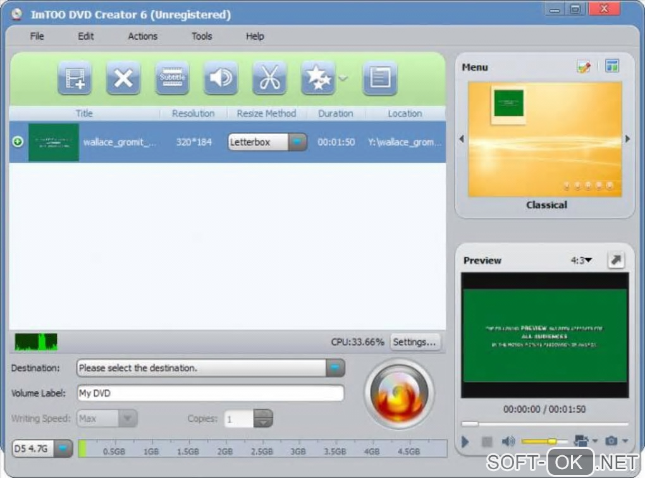The height and width of the screenshot is (478, 645).
Task: Click the Add Video File toolbar icon
Action: point(75,78)
